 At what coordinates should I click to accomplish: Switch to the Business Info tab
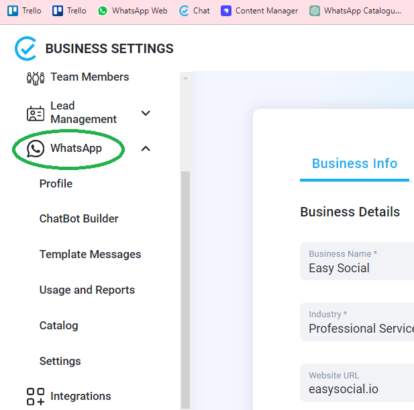[x=354, y=163]
